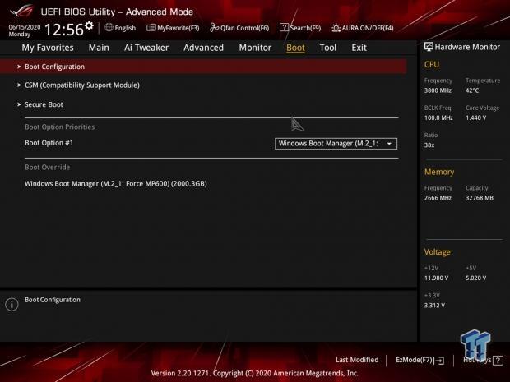Click Memory capacity value 32768 MB
The height and width of the screenshot is (382, 510).
pyautogui.click(x=480, y=198)
